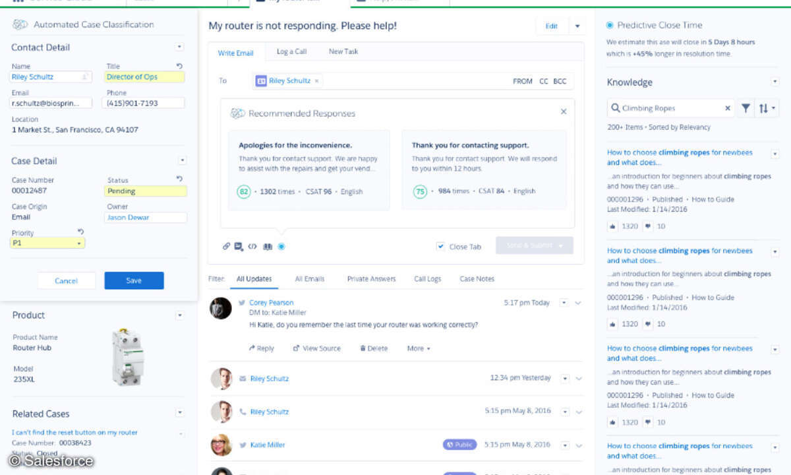Filter feed by All Emails
The width and height of the screenshot is (791, 475).
coord(310,279)
